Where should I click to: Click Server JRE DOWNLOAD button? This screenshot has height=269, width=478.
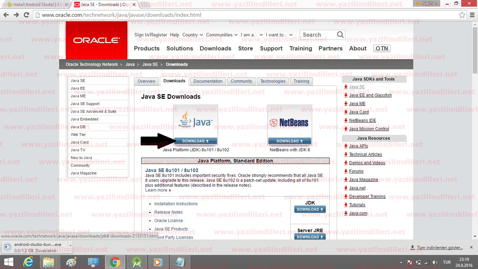click(x=310, y=237)
